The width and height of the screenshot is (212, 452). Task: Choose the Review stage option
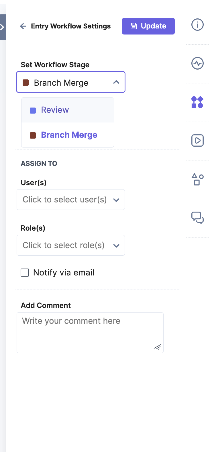click(x=68, y=110)
